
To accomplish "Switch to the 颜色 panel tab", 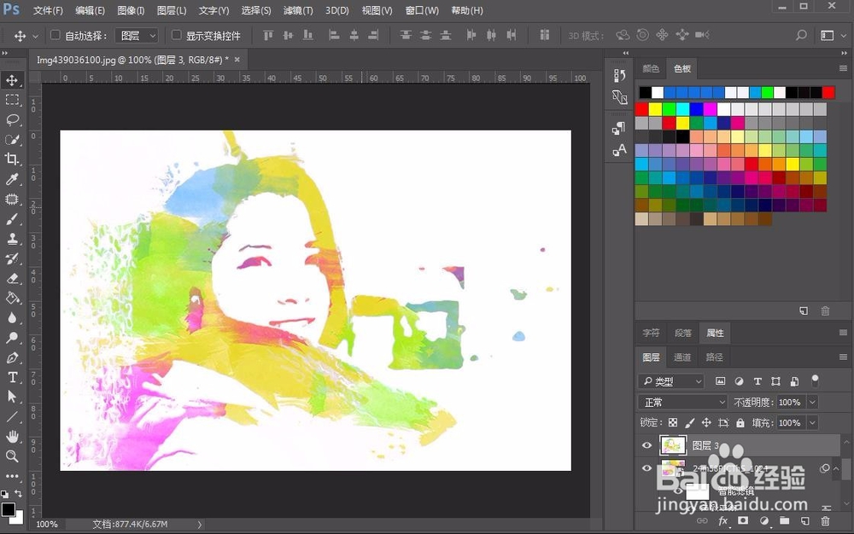I will [x=651, y=68].
